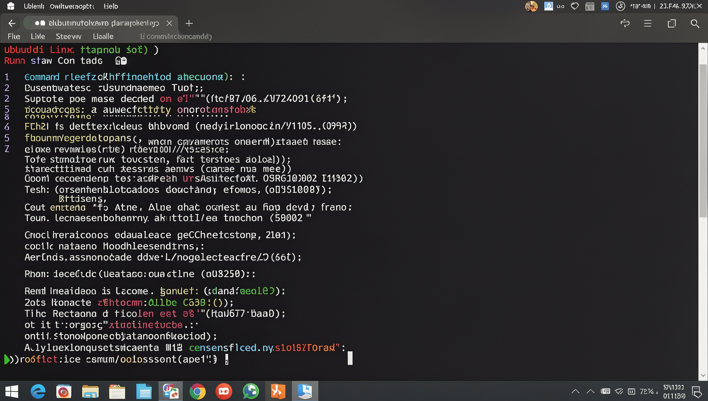Click the blue picture icon in the top bar

pos(548,6)
